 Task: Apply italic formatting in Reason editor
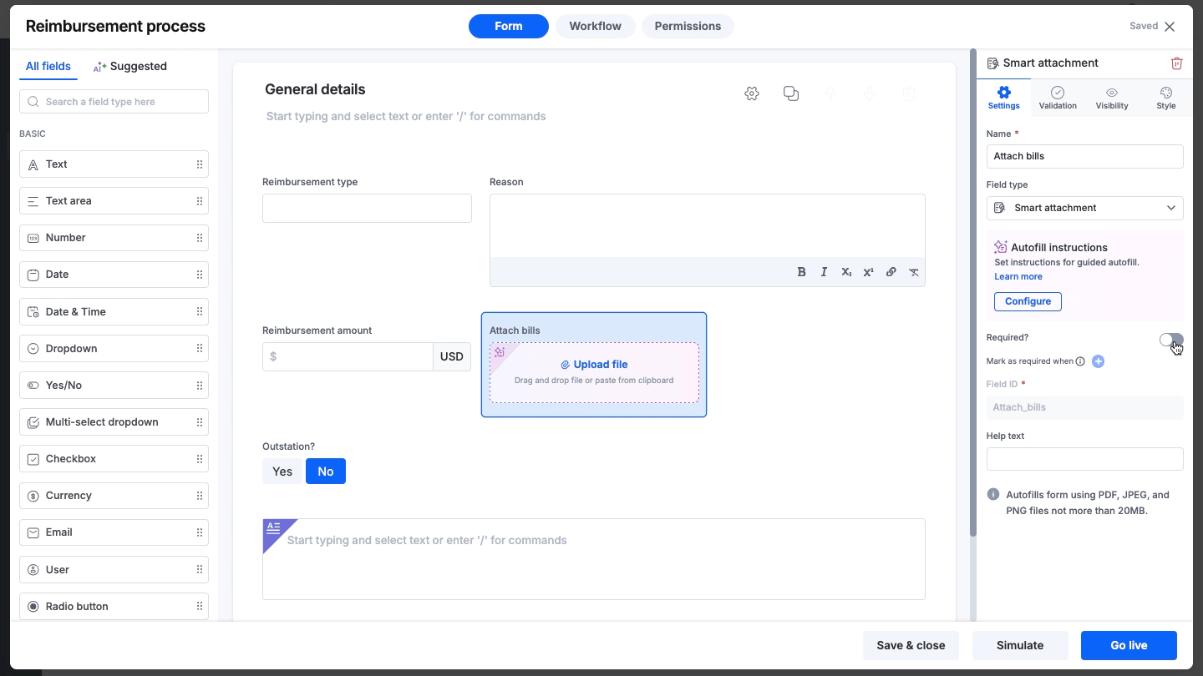(824, 272)
